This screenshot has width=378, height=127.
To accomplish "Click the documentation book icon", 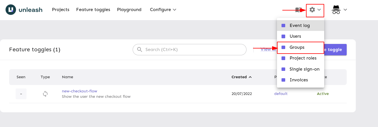I will [x=298, y=10].
